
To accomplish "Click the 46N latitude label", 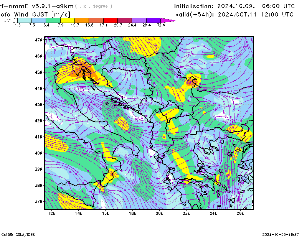I will tap(39, 56).
